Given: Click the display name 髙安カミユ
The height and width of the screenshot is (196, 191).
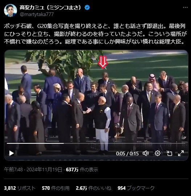Looking at the screenshot, I should (51, 8).
